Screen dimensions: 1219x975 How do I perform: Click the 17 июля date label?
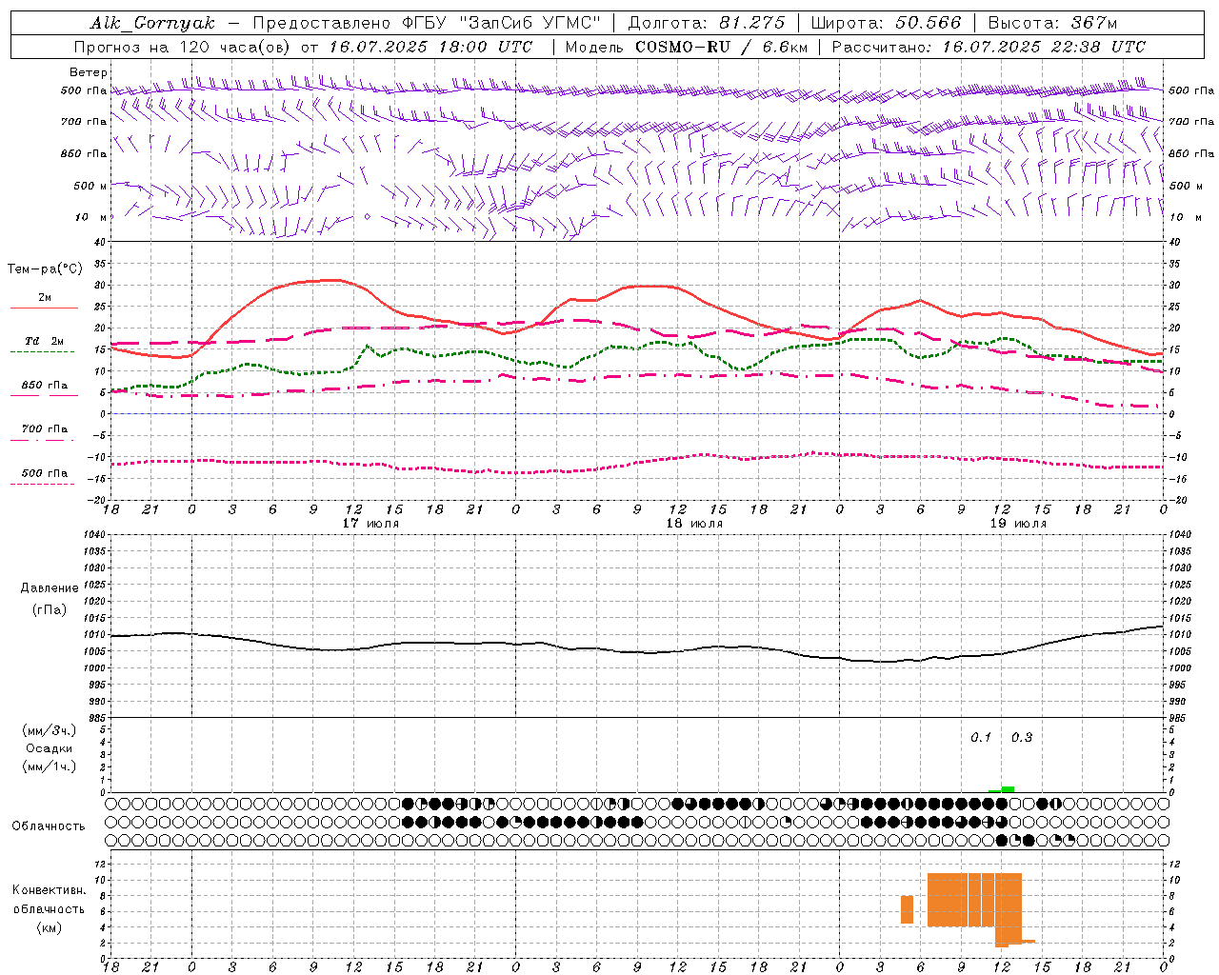370,523
